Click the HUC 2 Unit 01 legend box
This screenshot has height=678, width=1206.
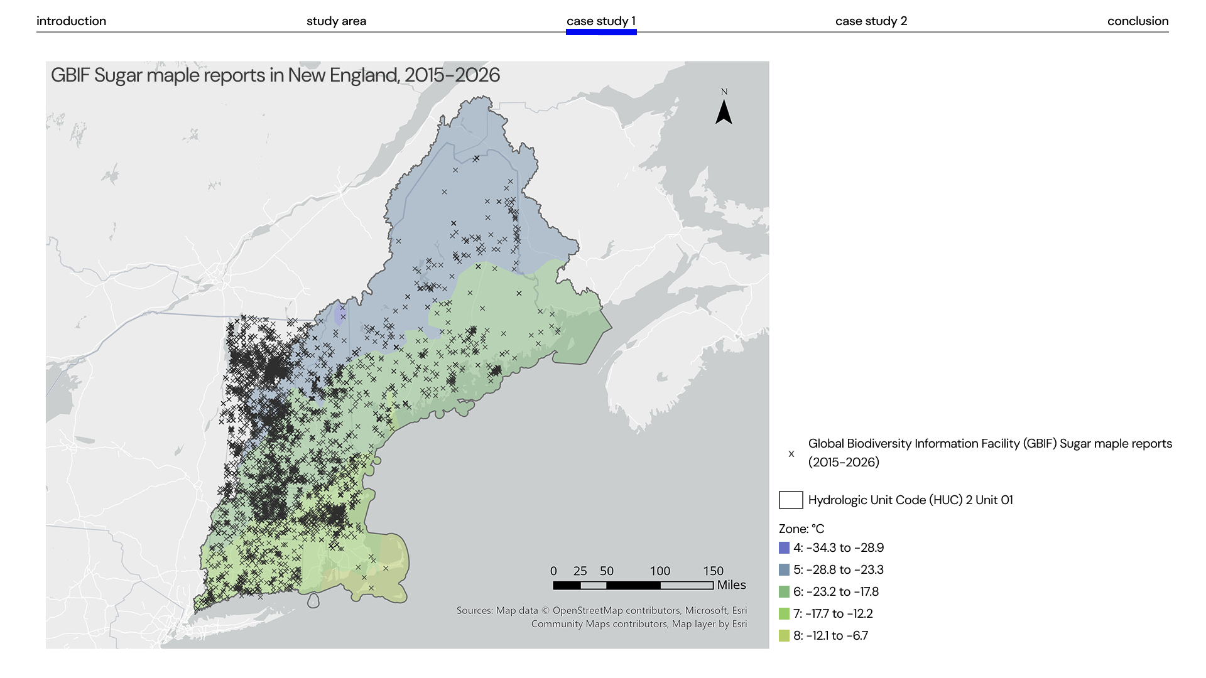pos(791,500)
